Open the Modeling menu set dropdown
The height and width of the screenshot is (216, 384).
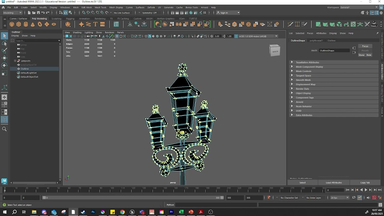[x=12, y=13]
